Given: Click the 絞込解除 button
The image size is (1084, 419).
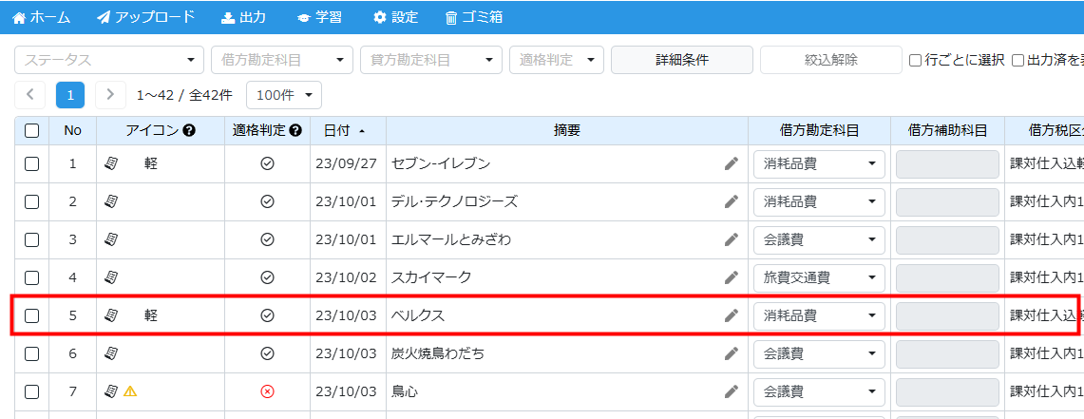Looking at the screenshot, I should [x=830, y=60].
